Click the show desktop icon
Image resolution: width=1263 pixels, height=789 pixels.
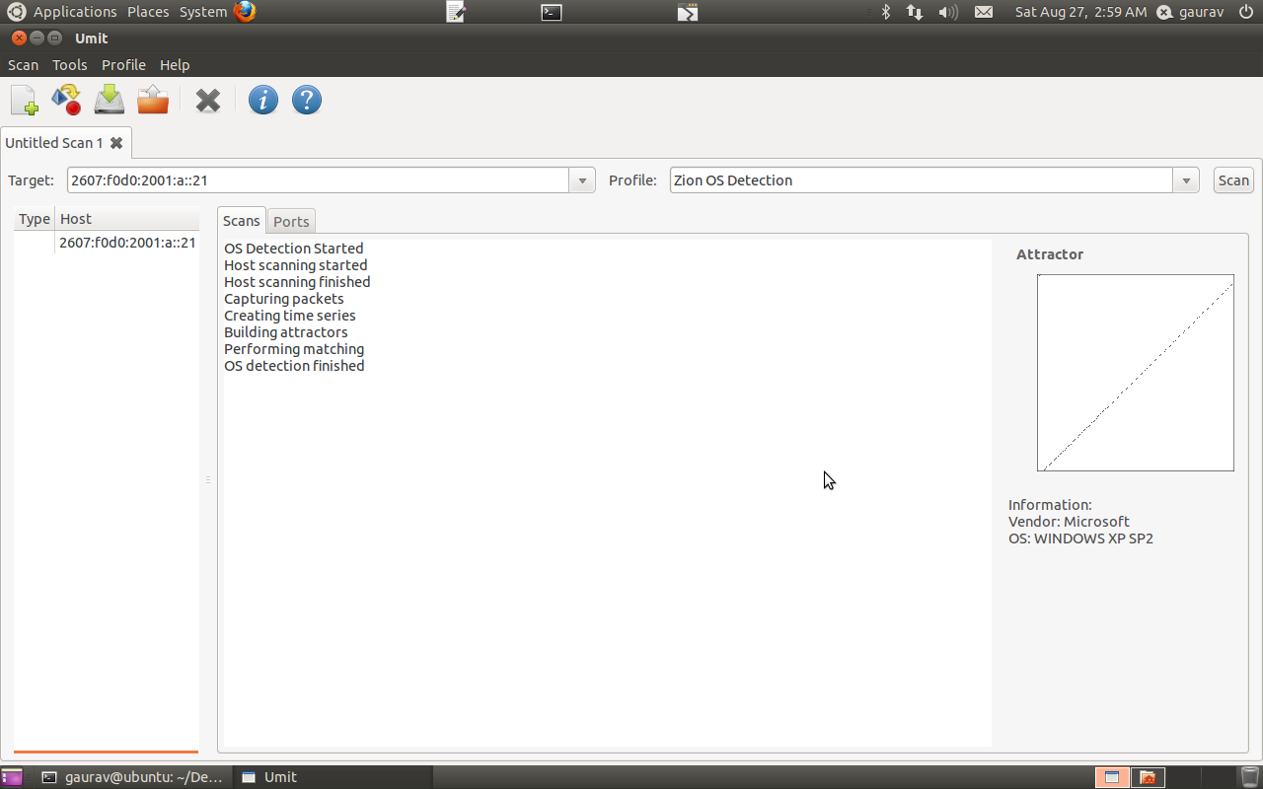pyautogui.click(x=12, y=777)
